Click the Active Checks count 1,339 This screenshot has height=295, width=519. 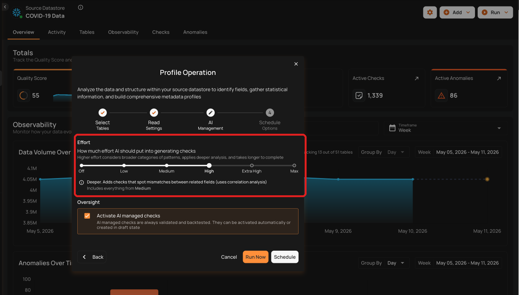pyautogui.click(x=375, y=96)
